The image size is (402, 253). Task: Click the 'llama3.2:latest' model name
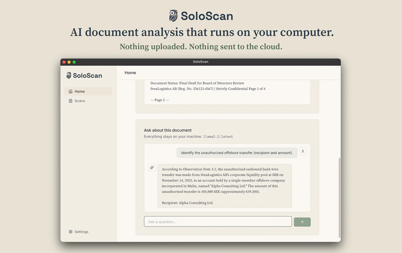[218, 137]
